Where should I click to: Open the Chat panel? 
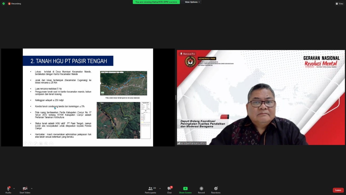click(169, 190)
